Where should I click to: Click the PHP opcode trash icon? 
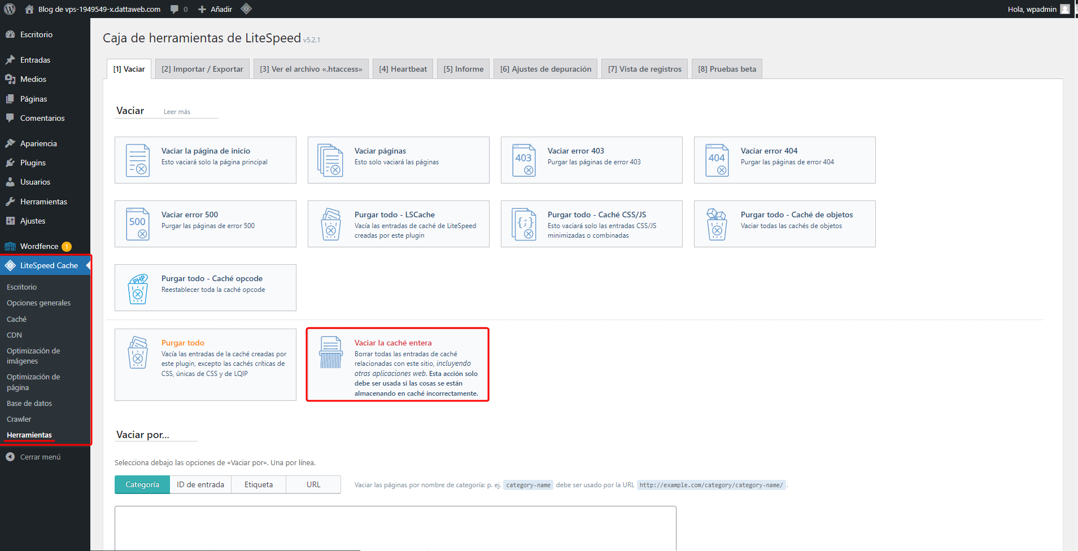coord(138,288)
